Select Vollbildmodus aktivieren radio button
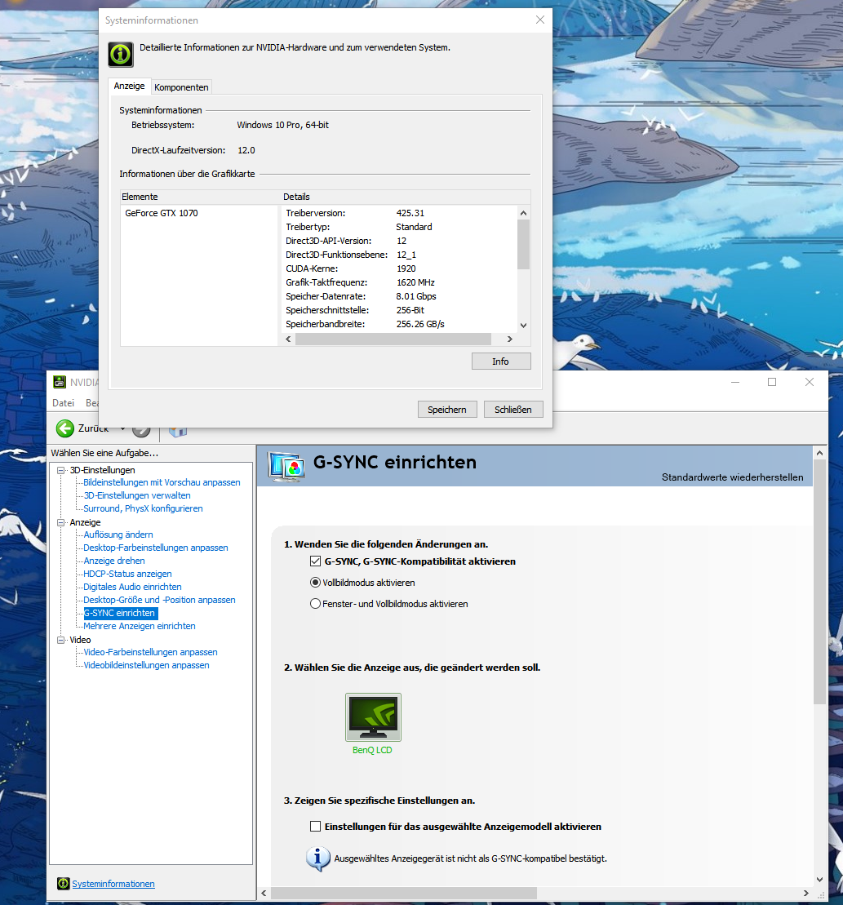Screen dimensions: 843x905 (315, 583)
